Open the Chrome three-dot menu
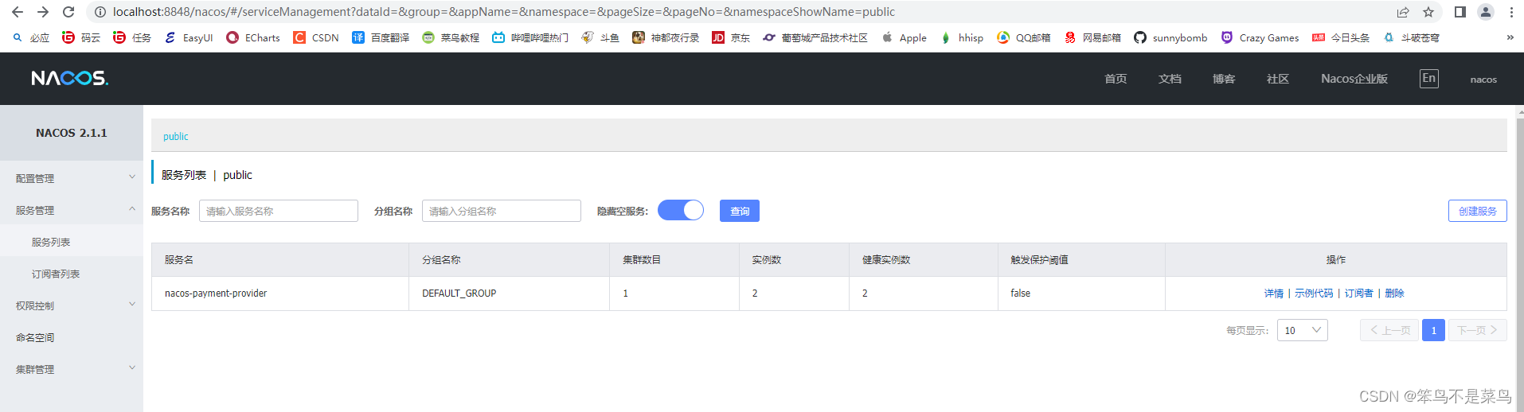The height and width of the screenshot is (412, 1524). [1511, 12]
